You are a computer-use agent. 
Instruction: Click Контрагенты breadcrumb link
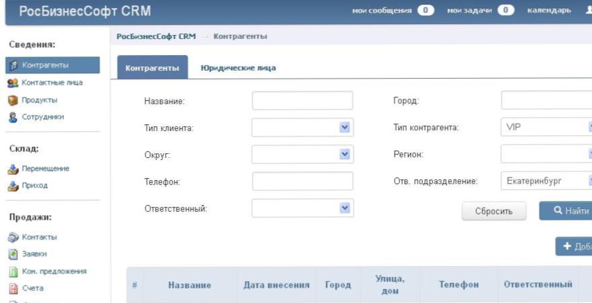pyautogui.click(x=240, y=36)
